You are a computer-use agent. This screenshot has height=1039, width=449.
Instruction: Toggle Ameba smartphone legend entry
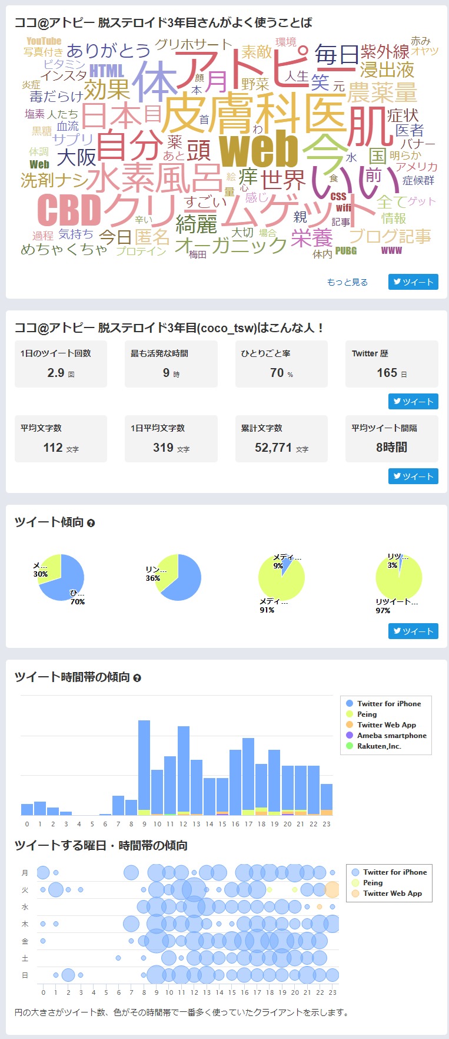pos(386,736)
